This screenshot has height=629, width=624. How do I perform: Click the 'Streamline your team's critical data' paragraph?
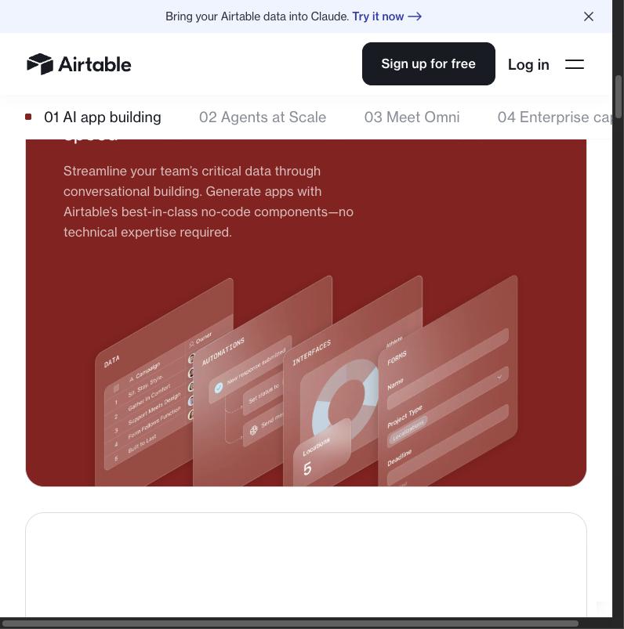coord(208,201)
